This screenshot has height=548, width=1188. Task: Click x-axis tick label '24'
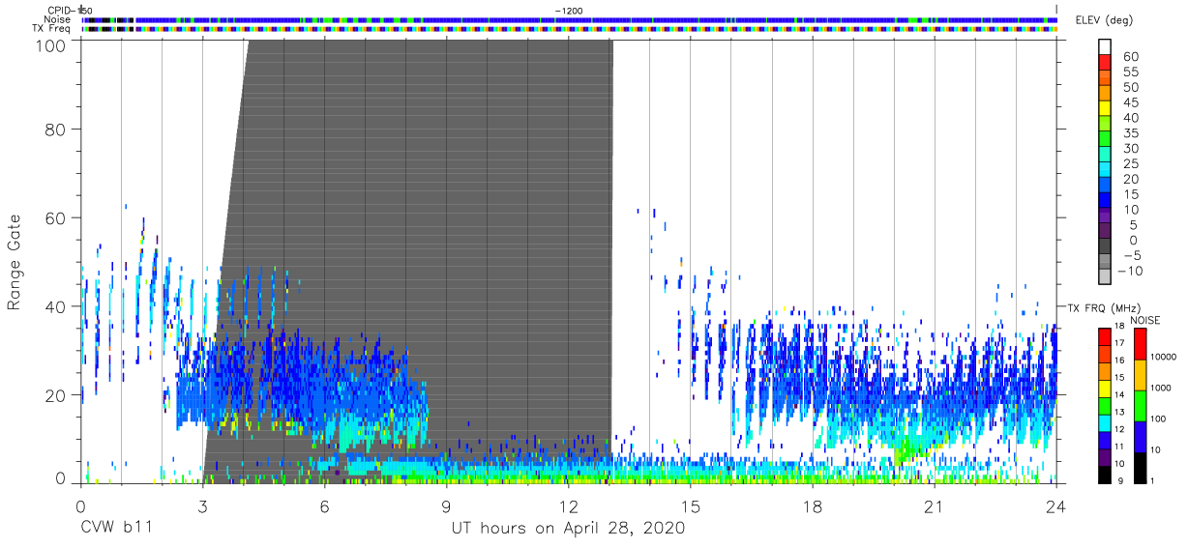[1055, 506]
